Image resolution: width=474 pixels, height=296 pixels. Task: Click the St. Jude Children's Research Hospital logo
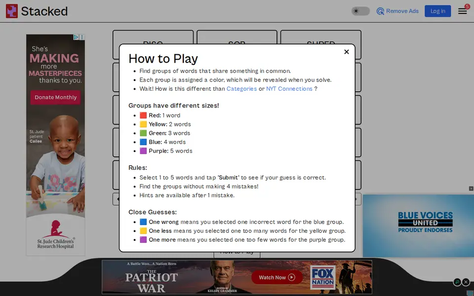coord(56,235)
